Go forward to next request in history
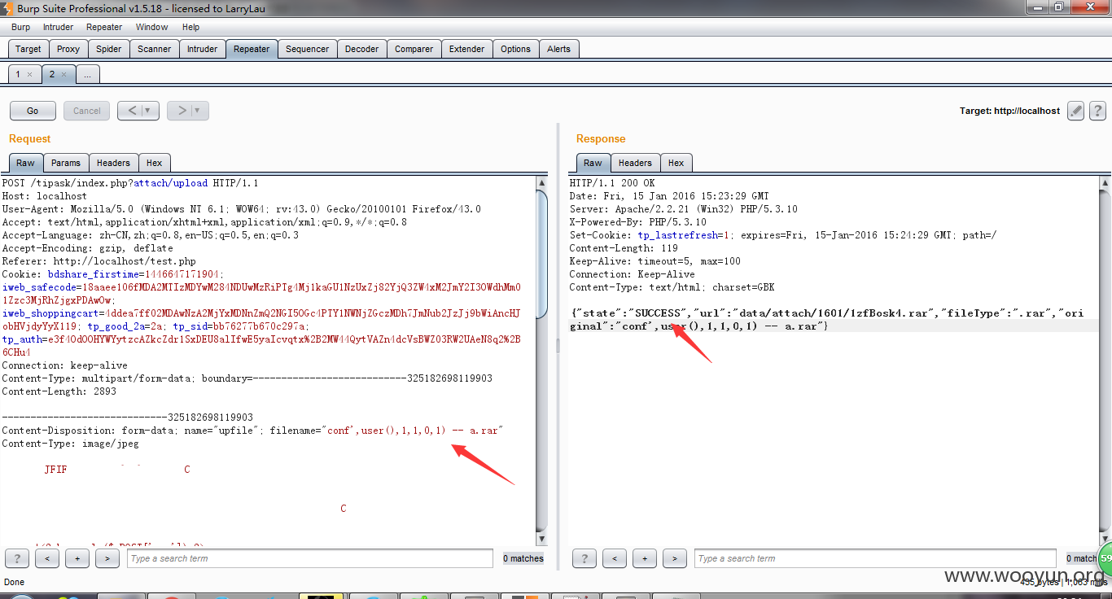The width and height of the screenshot is (1112, 599). pos(182,111)
